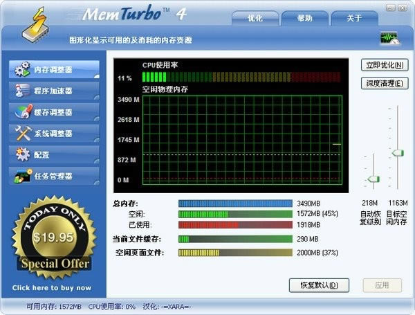
Task: Open the 关于 tab
Action: click(353, 19)
